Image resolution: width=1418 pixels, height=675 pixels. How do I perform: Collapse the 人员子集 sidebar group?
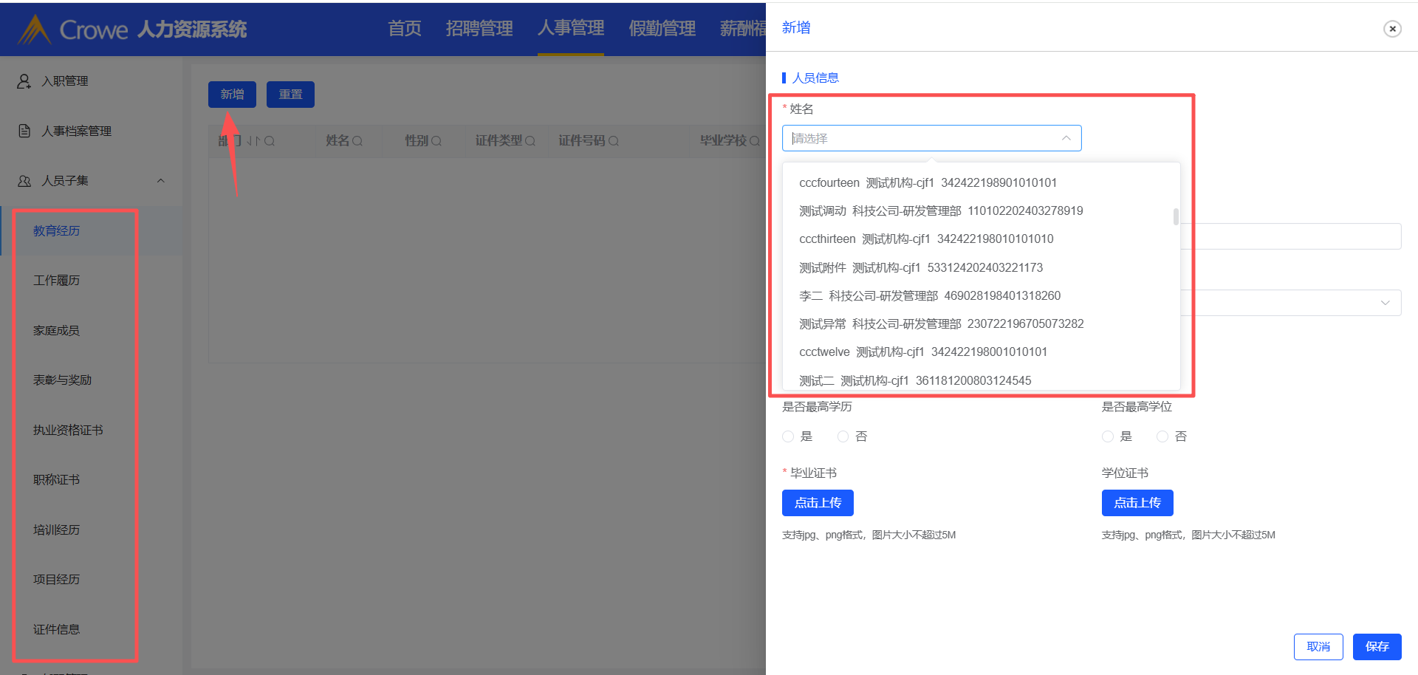161,181
